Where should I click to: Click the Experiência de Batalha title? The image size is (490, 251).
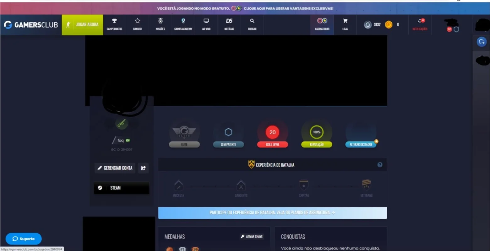tap(275, 165)
